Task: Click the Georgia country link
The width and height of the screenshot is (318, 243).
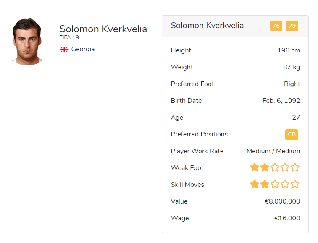Action: pos(83,49)
